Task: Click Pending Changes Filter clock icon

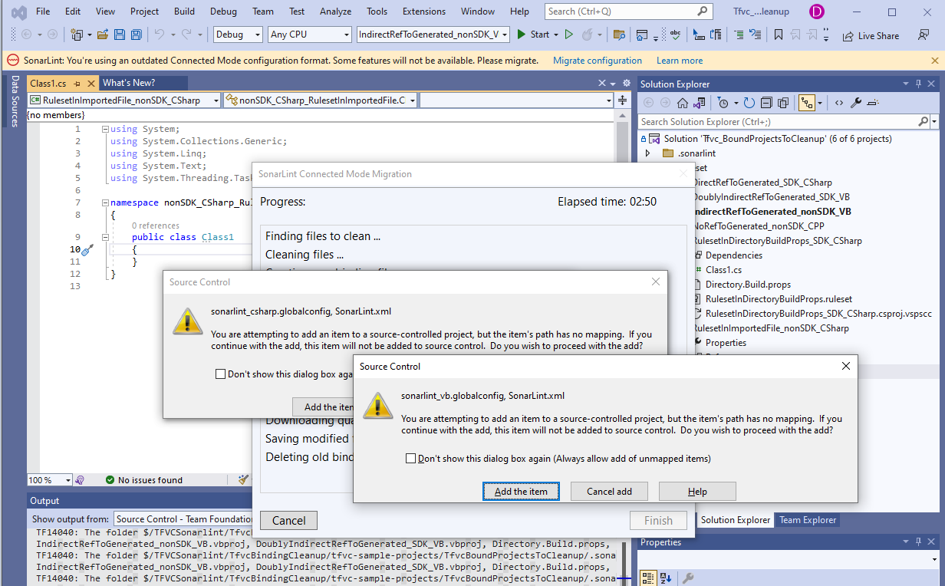Action: (723, 103)
